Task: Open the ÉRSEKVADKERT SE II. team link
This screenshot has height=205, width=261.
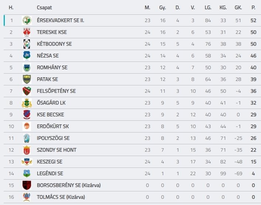Action: pyautogui.click(x=61, y=20)
